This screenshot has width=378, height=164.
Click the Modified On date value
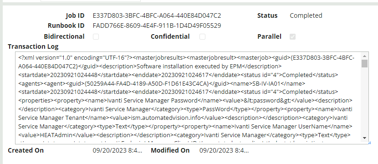(x=224, y=150)
